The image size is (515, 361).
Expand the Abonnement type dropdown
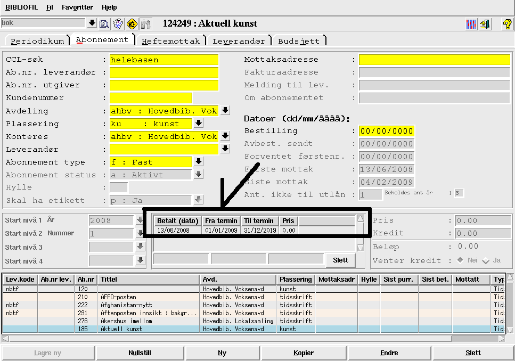point(199,162)
